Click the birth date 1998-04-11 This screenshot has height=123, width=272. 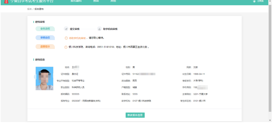point(199,74)
